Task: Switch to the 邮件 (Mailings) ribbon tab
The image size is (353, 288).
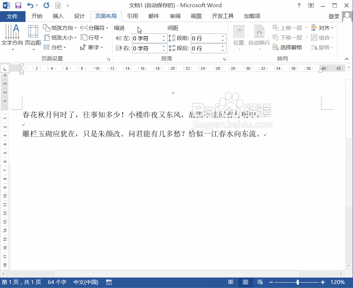Action: pyautogui.click(x=153, y=16)
